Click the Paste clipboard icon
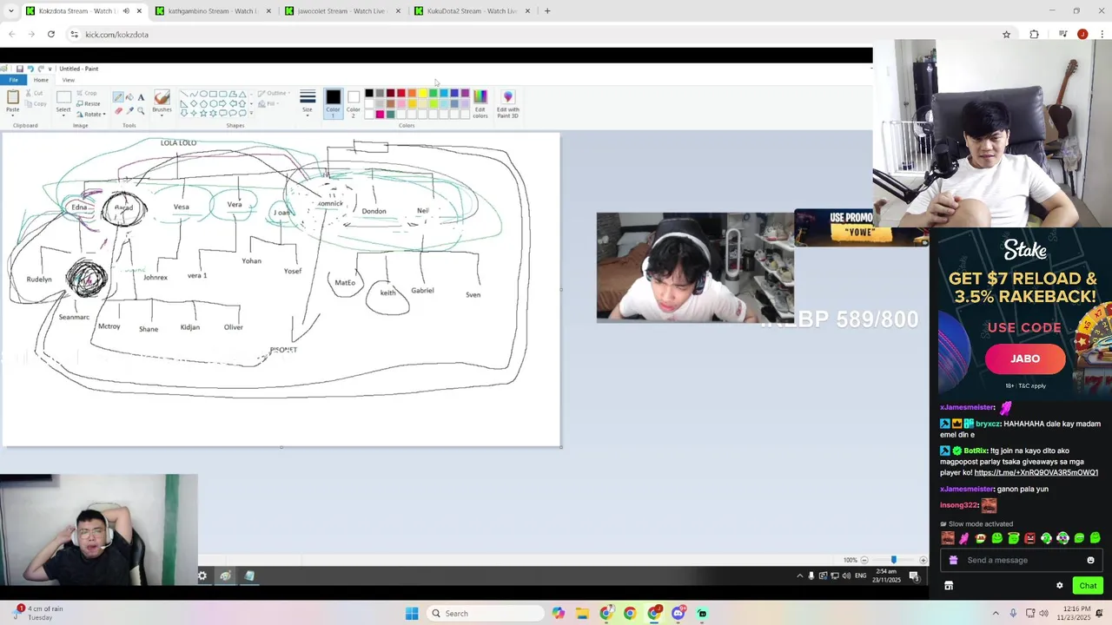 pyautogui.click(x=13, y=96)
